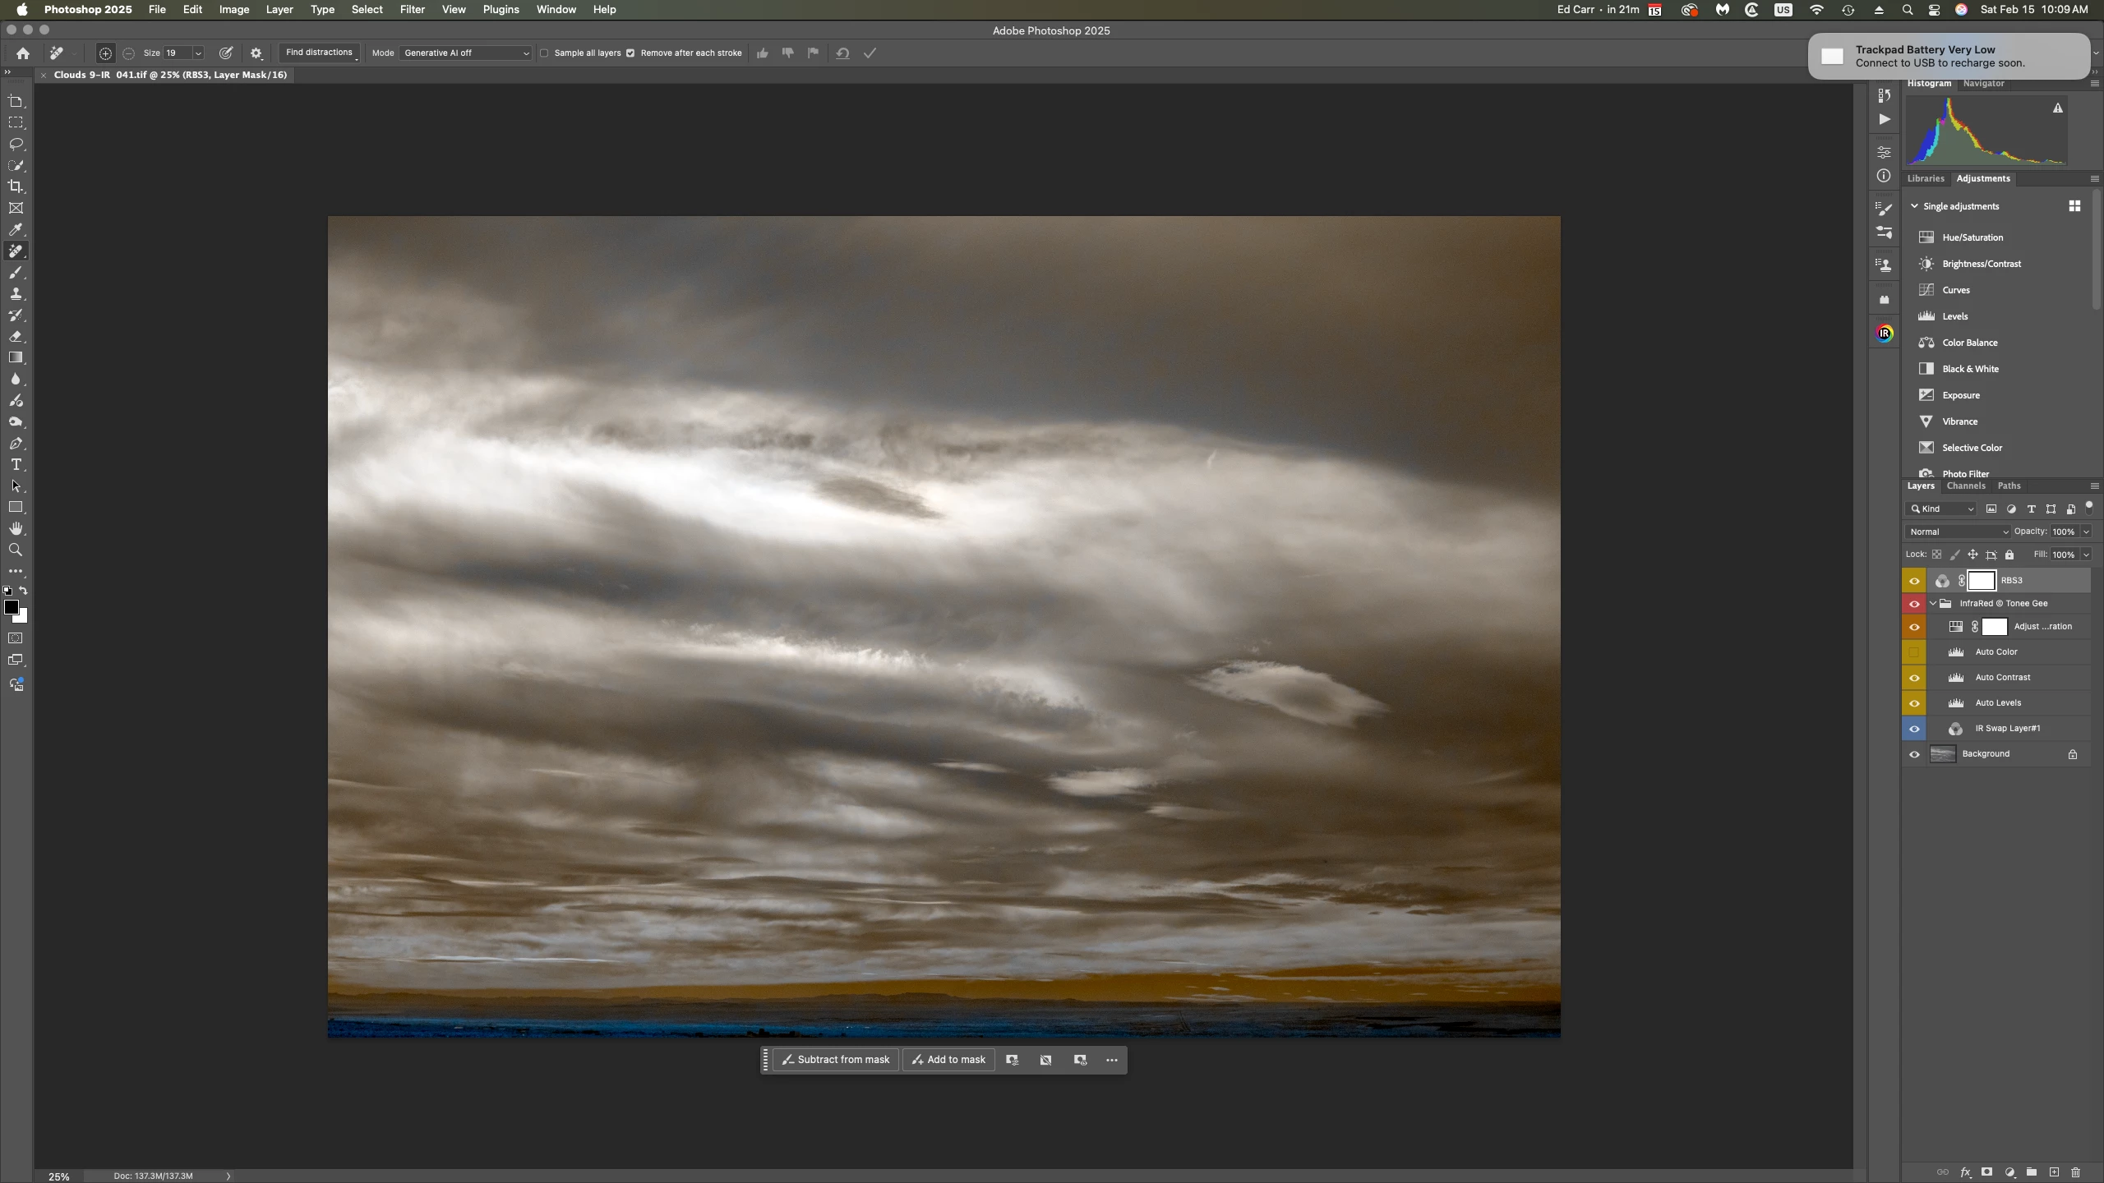
Task: Choose the Gradient tool
Action: (16, 357)
